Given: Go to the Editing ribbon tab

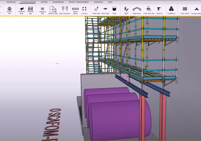Looking at the screenshot, I should click(x=44, y=2).
